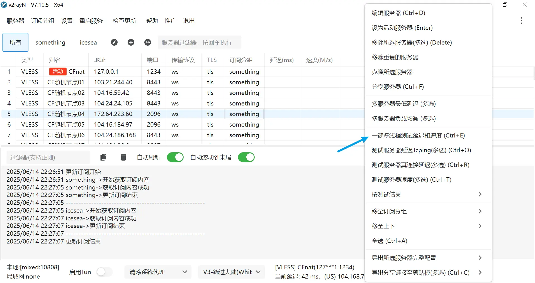Screen dimensions: 535x283
Task: Click 检查更新 in the menu bar
Action: coord(125,21)
